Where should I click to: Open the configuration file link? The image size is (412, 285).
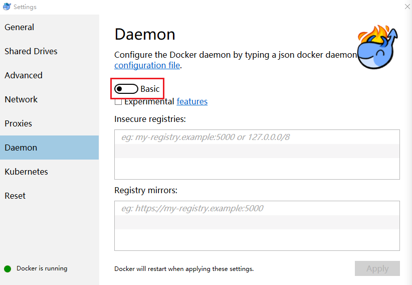pyautogui.click(x=147, y=65)
